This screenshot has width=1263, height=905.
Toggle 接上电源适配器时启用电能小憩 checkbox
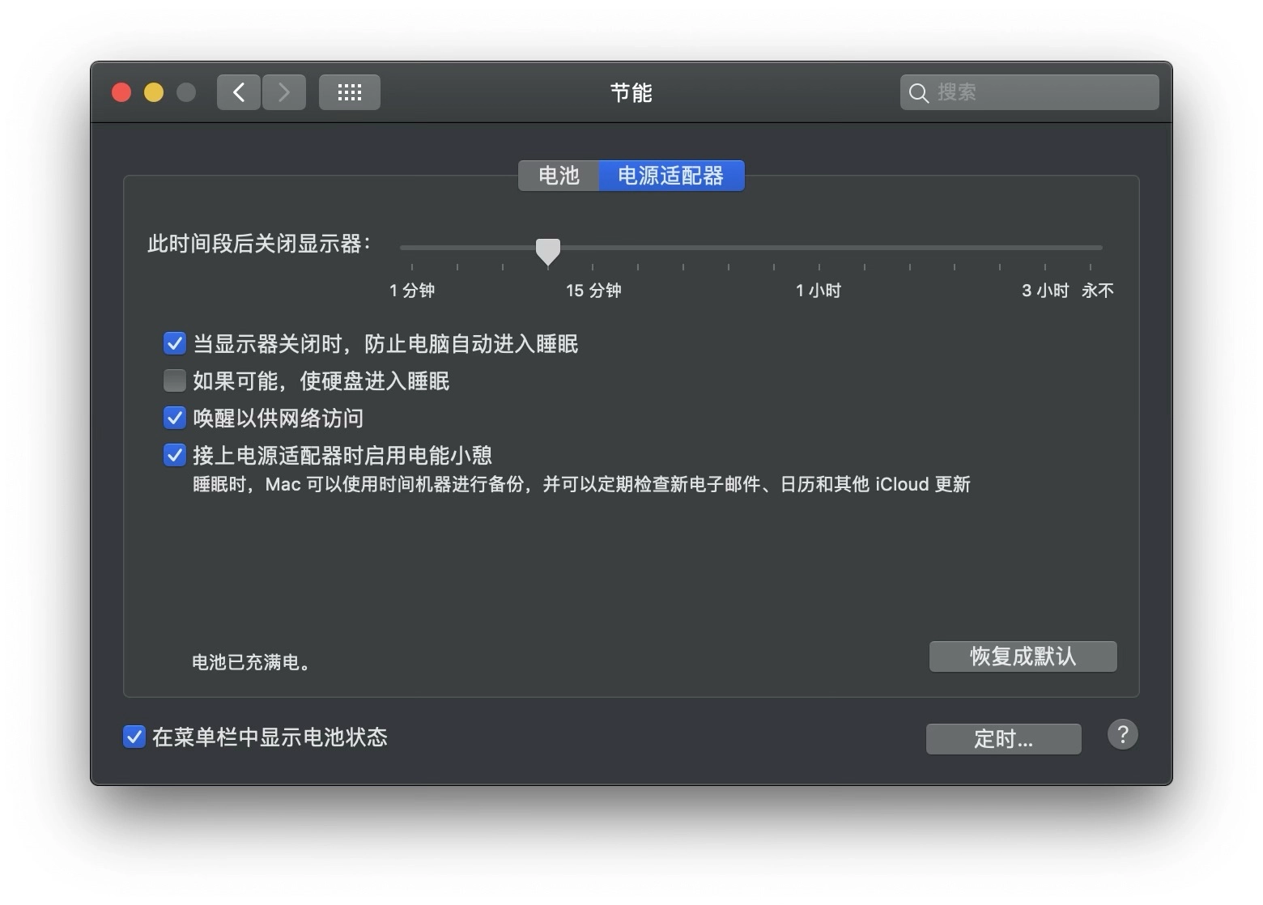(175, 455)
